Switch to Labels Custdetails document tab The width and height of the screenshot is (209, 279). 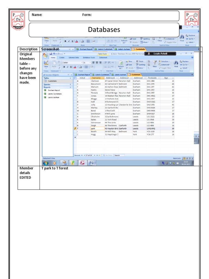click(101, 75)
